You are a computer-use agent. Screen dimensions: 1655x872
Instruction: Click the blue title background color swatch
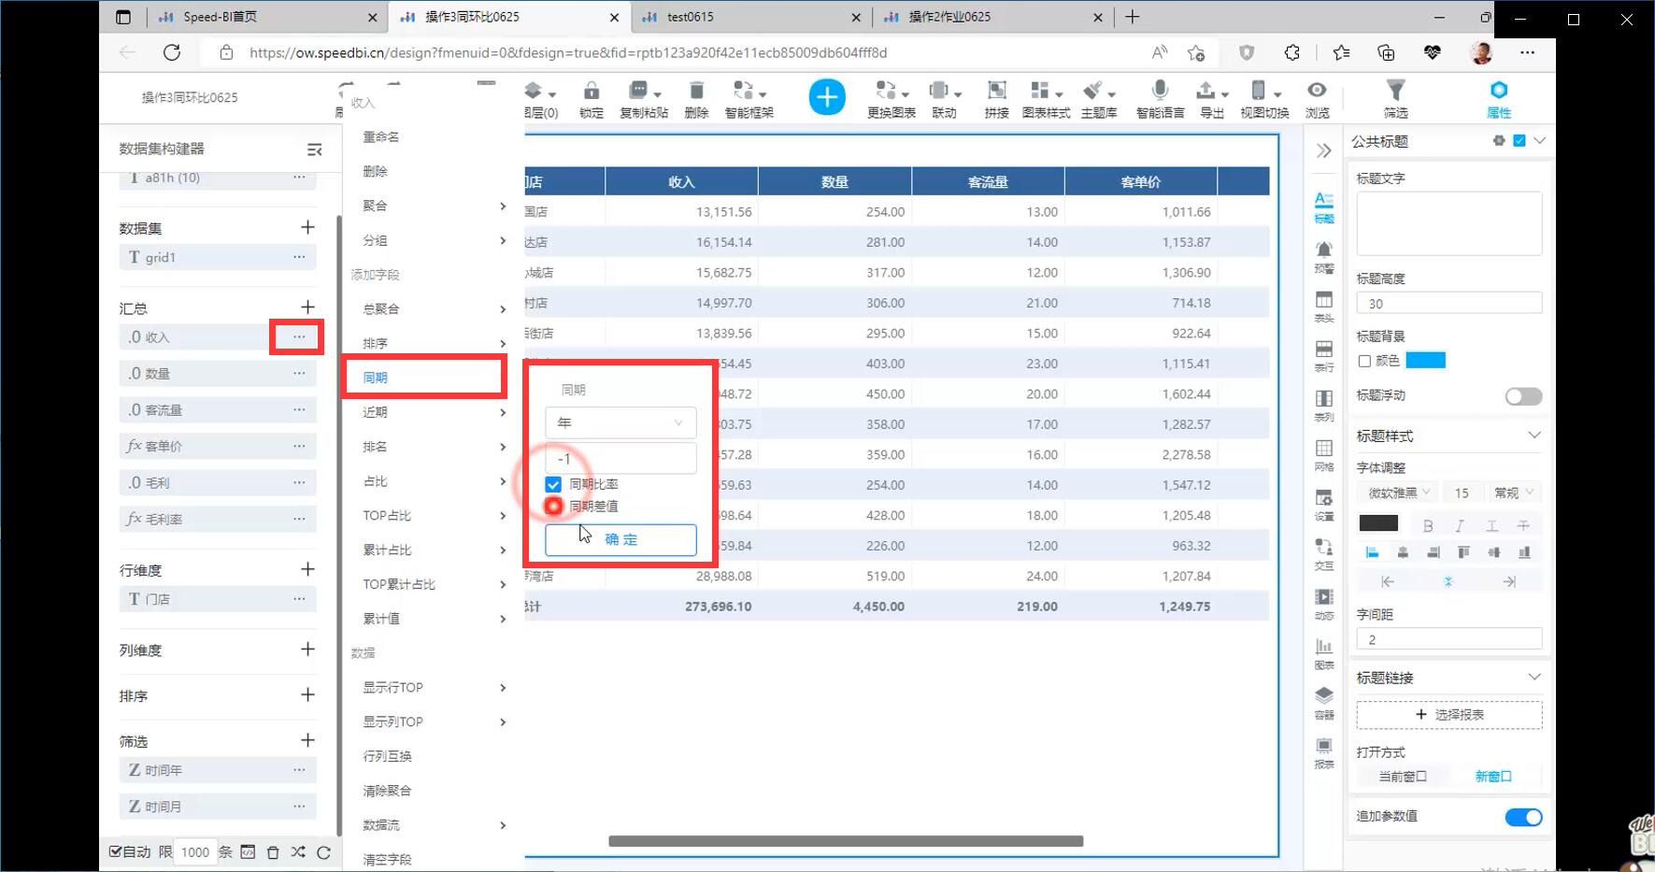tap(1425, 361)
